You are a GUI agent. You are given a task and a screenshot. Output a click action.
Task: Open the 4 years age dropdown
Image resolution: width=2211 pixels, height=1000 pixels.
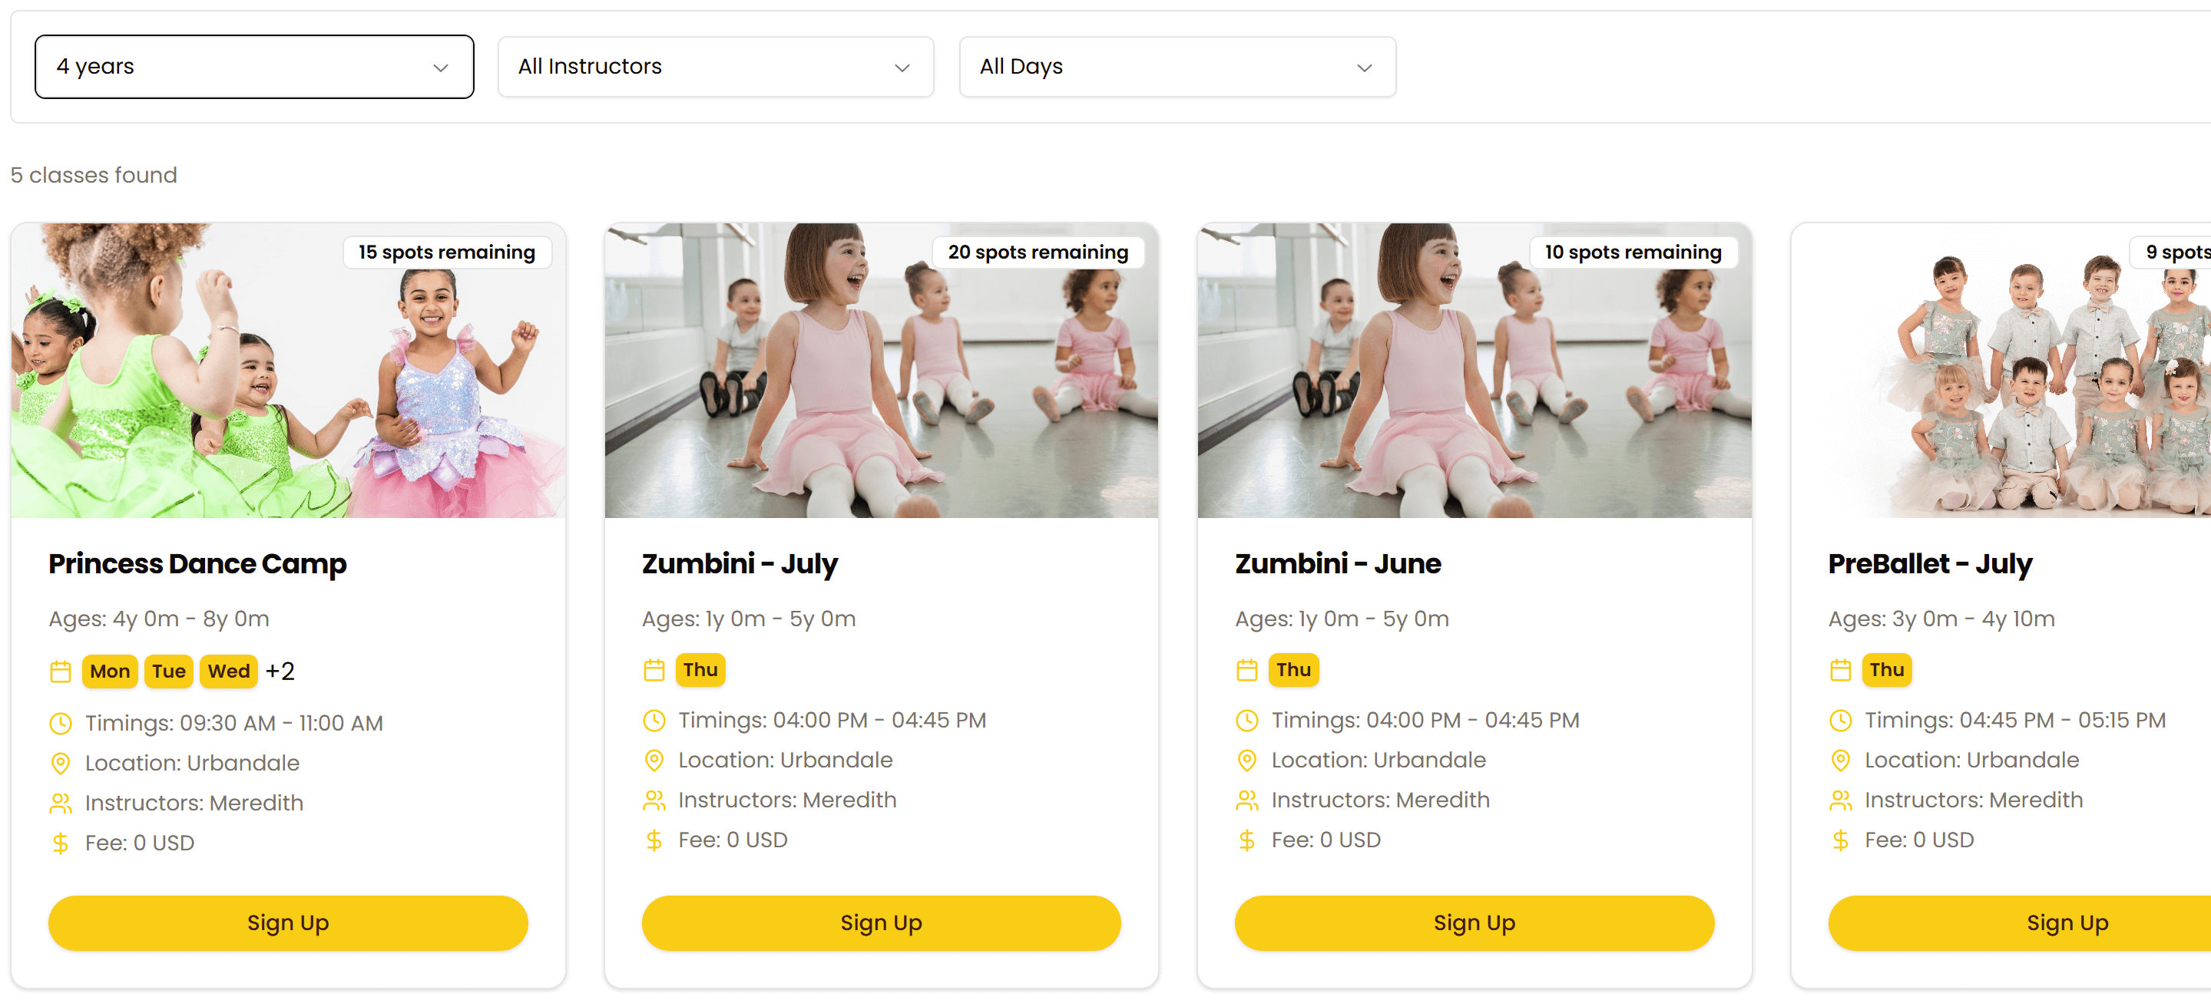pyautogui.click(x=254, y=67)
